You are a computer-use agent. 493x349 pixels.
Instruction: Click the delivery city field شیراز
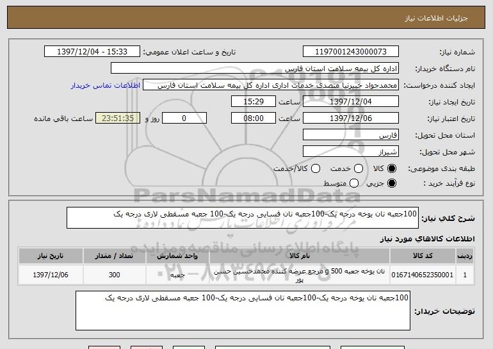click(351, 152)
